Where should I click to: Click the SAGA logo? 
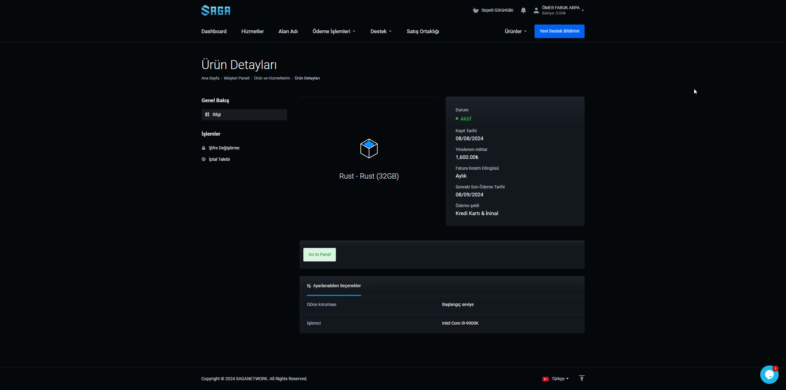pyautogui.click(x=216, y=10)
